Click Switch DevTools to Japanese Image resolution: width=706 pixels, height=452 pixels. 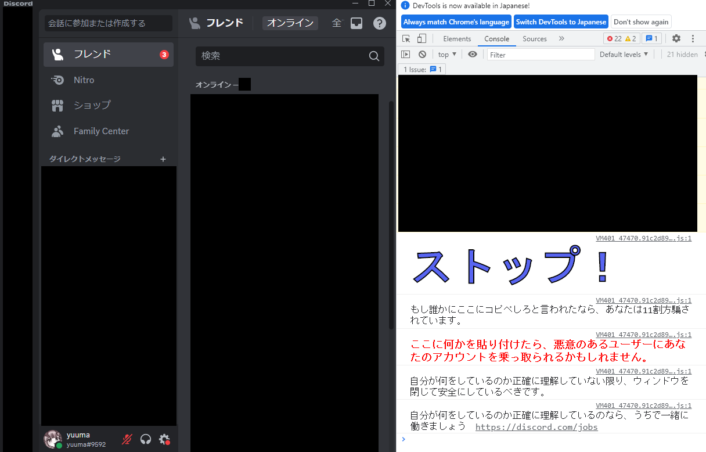point(561,22)
